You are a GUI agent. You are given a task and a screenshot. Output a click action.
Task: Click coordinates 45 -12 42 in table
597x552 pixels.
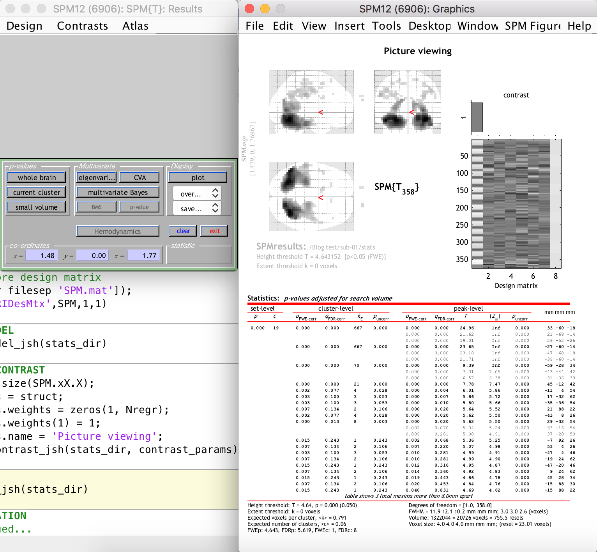(561, 384)
